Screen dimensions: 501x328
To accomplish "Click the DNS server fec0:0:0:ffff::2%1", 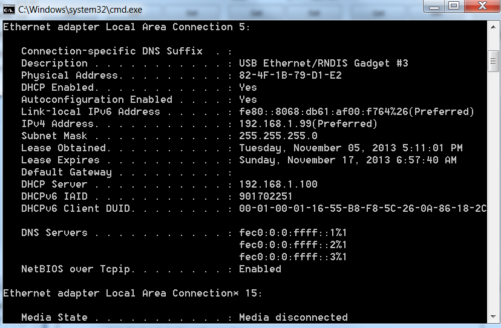I will pos(293,245).
